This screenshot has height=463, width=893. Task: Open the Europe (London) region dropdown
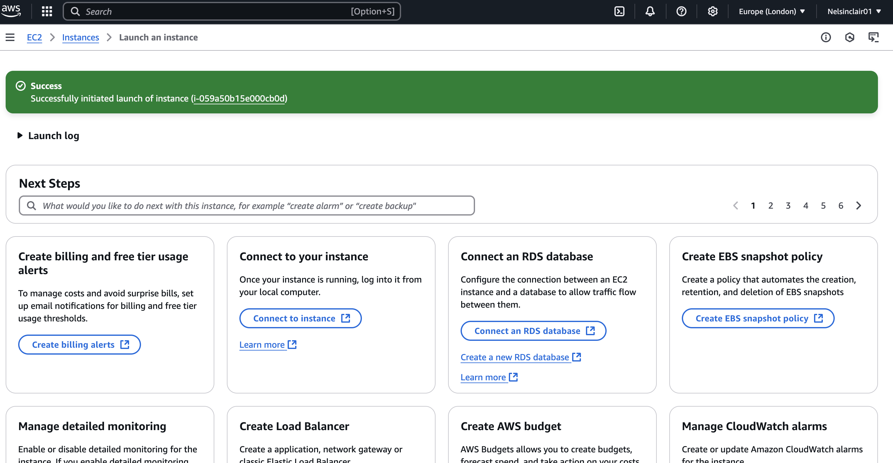click(772, 12)
